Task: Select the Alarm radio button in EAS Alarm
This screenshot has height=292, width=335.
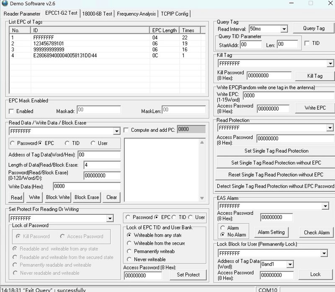Action: click(x=222, y=228)
